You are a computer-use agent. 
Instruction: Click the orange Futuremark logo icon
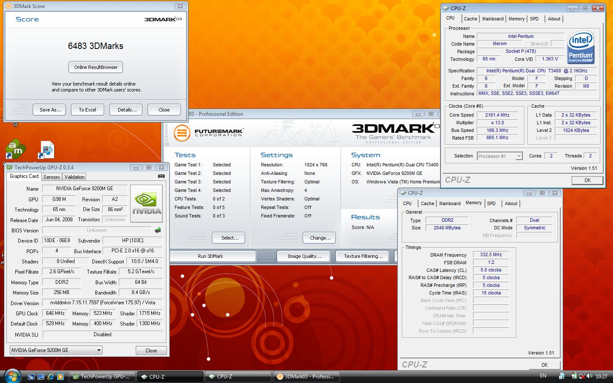tap(182, 133)
